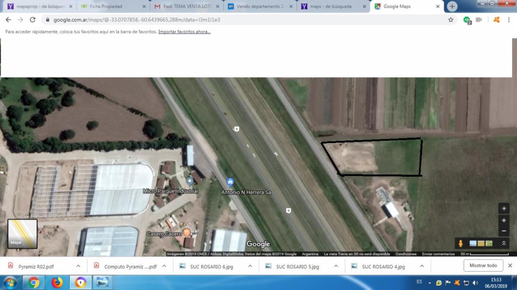Launch Firefox from the taskbar
Image resolution: width=517 pixels, height=290 pixels.
tap(57, 282)
